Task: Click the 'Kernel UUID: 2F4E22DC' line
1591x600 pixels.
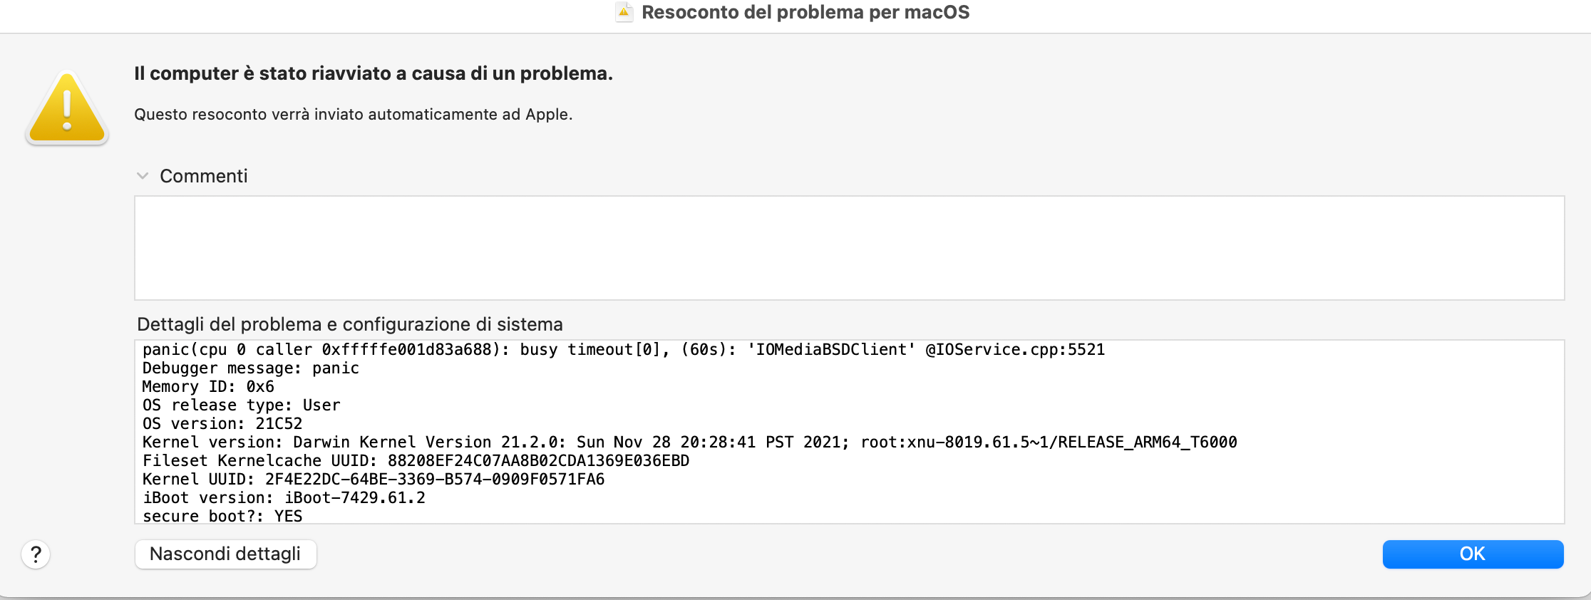Action: click(374, 480)
